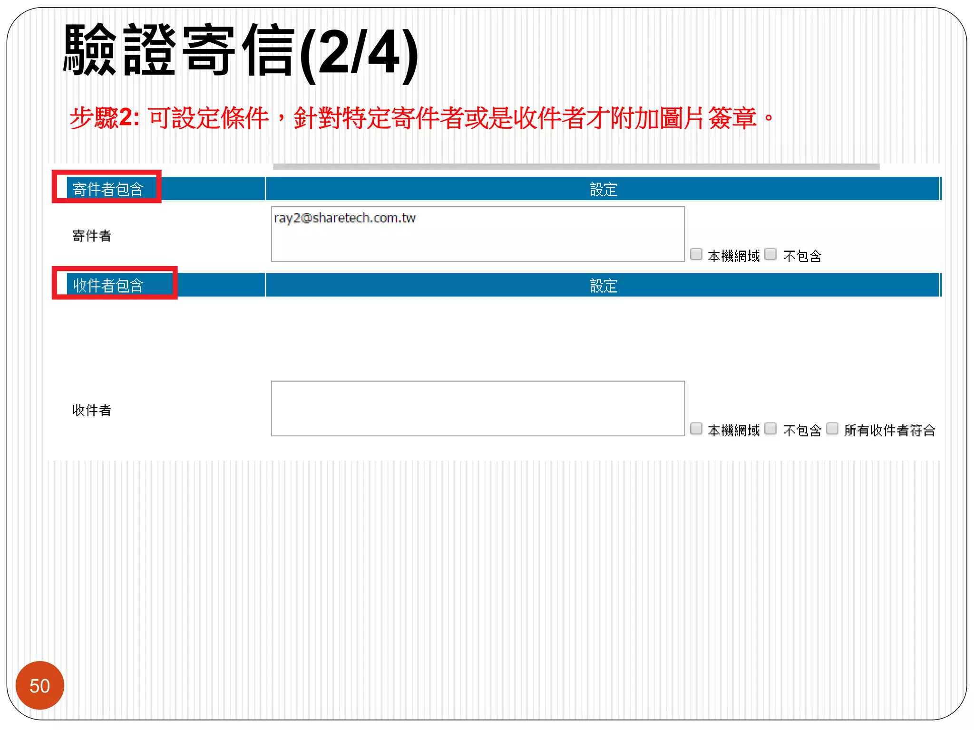Select the 寄件者包含 header label
The image size is (974, 730).
[x=108, y=189]
